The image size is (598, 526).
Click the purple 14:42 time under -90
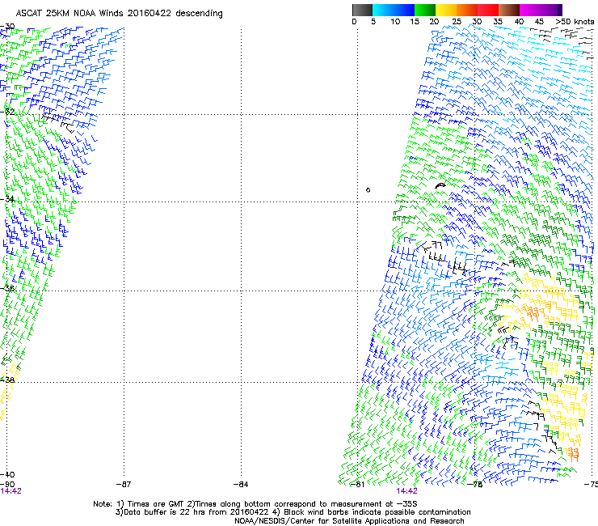pyautogui.click(x=11, y=491)
